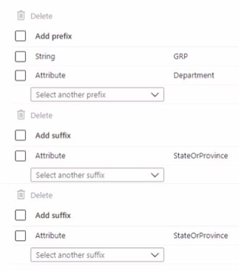Click the trash can icon above Add prefix

pyautogui.click(x=21, y=15)
